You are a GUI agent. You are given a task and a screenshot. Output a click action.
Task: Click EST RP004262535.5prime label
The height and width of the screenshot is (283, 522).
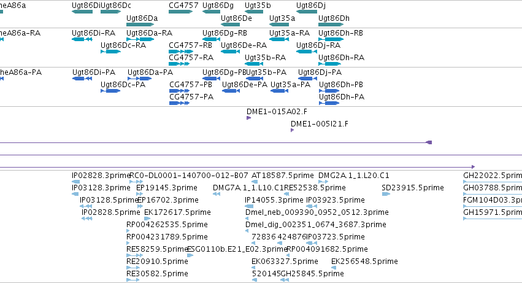[167, 224]
